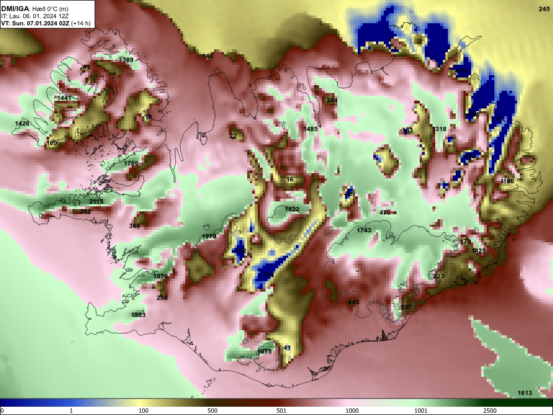Viewport: 553px width, 415px height.
Task: Click the map value 1983
Action: 138,315
